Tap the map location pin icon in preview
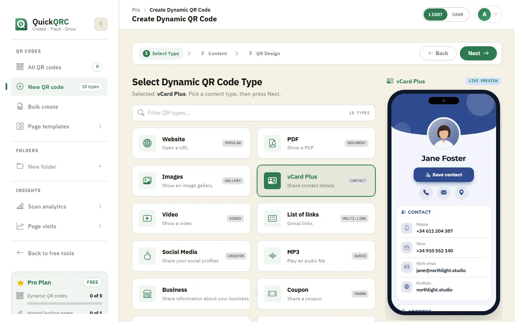515x322 pixels. coord(461,192)
